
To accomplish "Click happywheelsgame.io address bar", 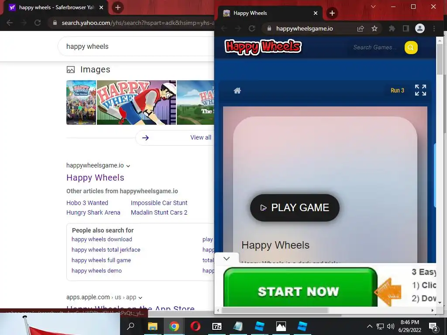I will (304, 28).
